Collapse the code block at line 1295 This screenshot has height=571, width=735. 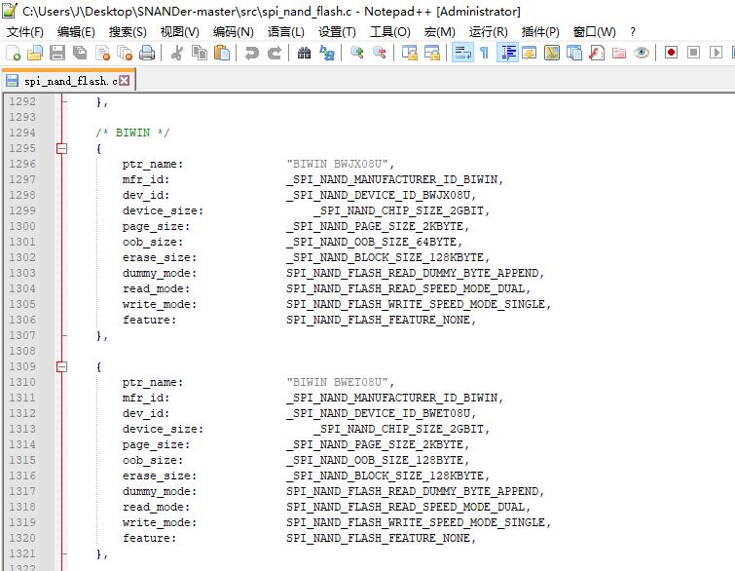[62, 148]
